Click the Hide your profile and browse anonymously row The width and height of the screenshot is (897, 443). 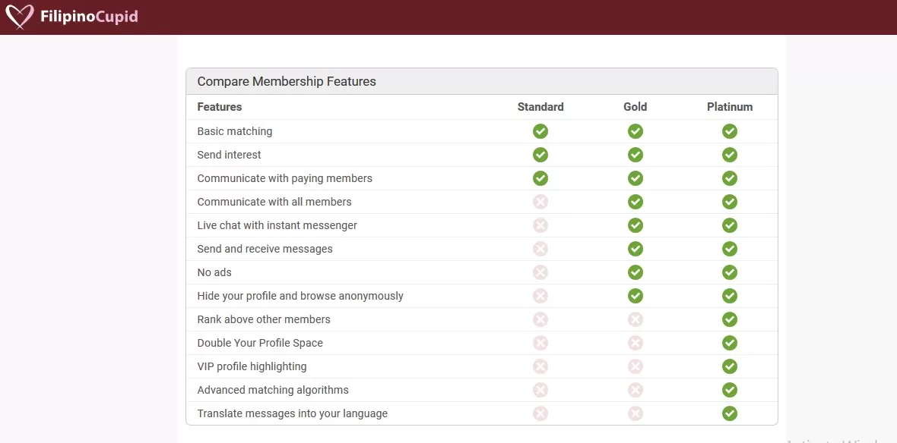coord(300,296)
